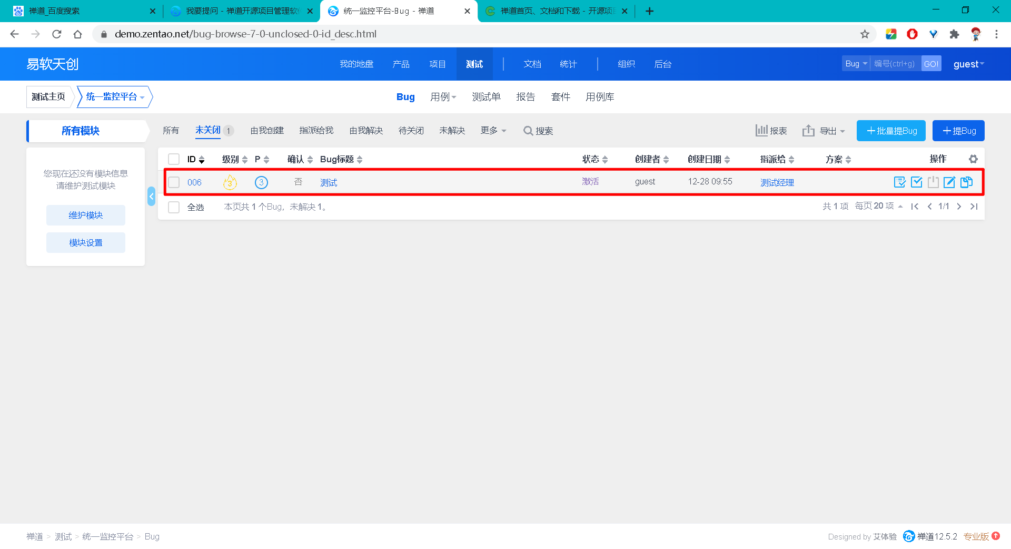Collapse the module sidebar with the arrow handle

click(x=152, y=196)
